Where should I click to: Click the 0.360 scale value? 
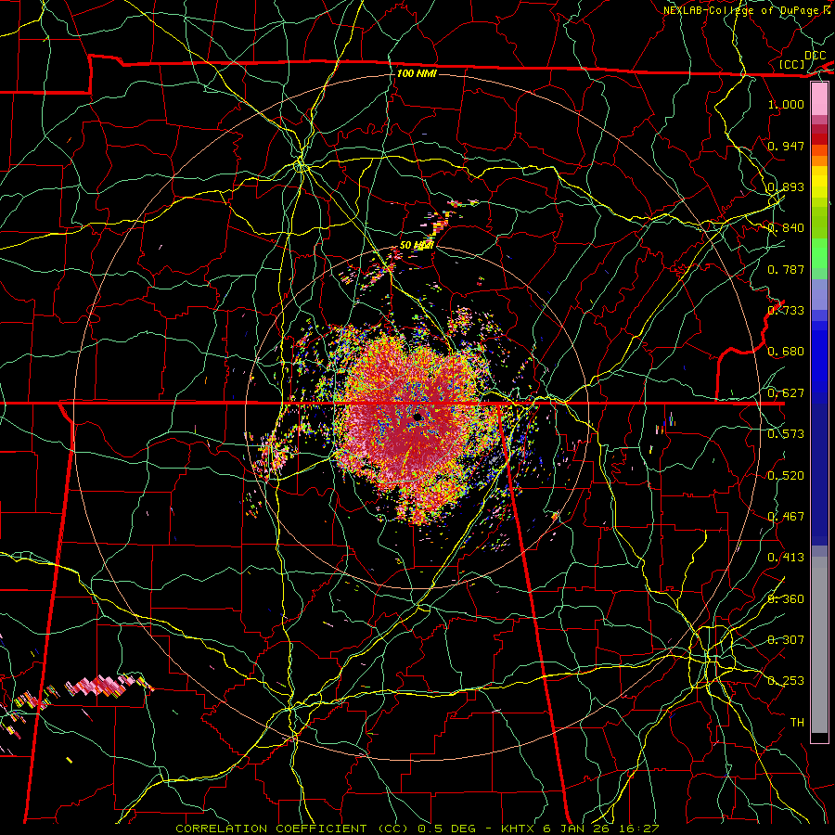(786, 598)
